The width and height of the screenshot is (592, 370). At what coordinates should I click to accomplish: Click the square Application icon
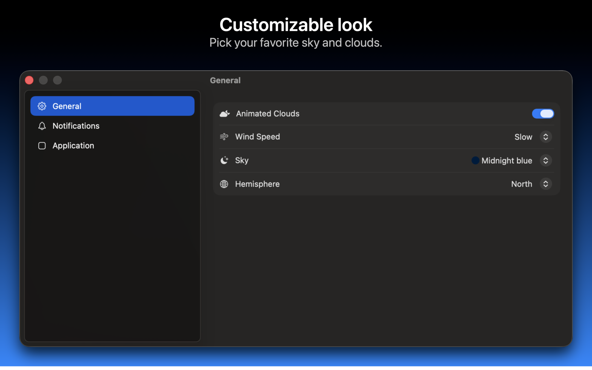[42, 146]
